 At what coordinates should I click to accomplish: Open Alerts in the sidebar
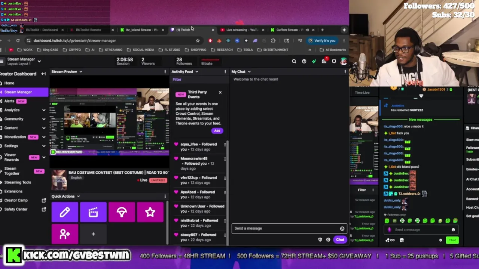point(9,101)
